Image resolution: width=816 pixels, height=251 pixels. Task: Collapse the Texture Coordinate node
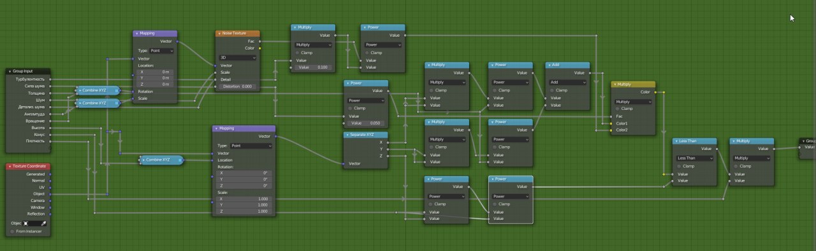pyautogui.click(x=10, y=166)
